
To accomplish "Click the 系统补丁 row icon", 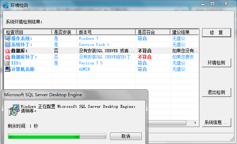I will [x=8, y=45].
